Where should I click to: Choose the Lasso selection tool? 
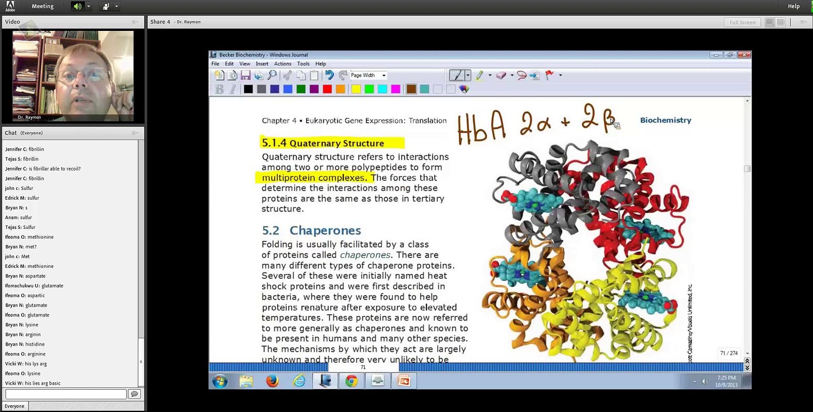point(521,76)
